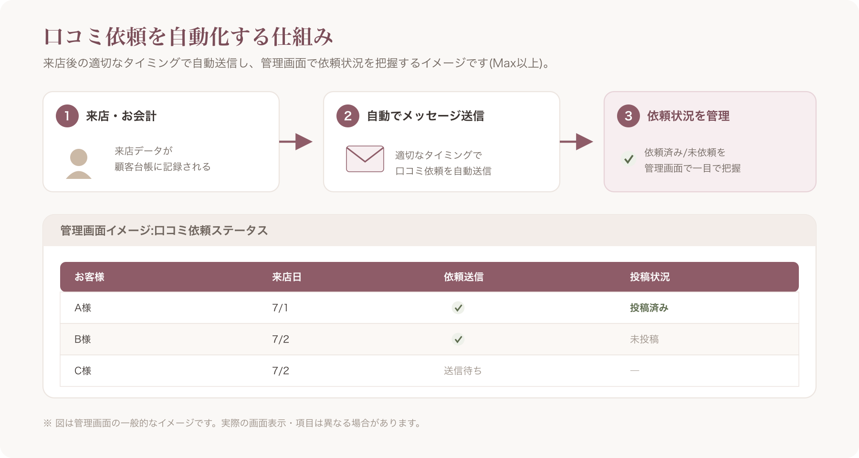Viewport: 859px width, 458px height.
Task: Click the main title 口コミ依頼を自動化する仕組み
Action: 188,37
